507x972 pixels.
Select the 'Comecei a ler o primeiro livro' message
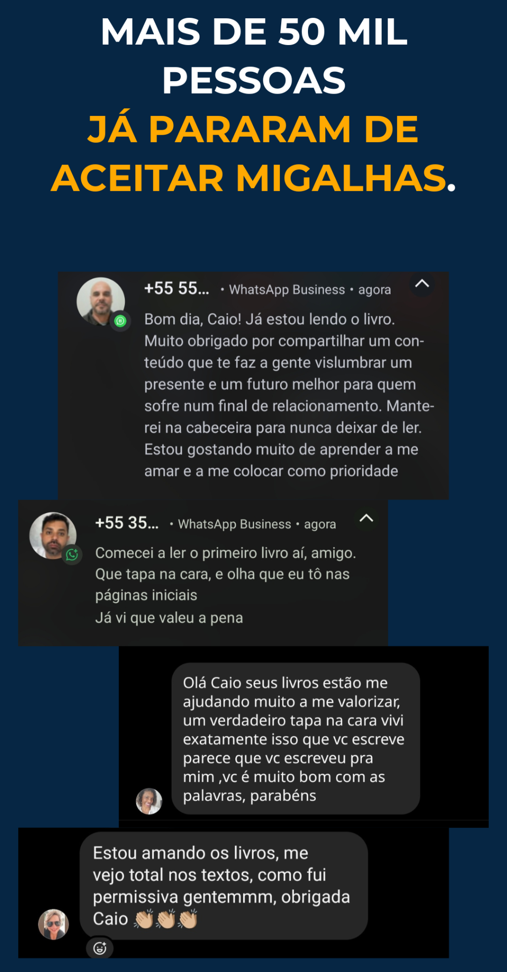click(x=226, y=585)
